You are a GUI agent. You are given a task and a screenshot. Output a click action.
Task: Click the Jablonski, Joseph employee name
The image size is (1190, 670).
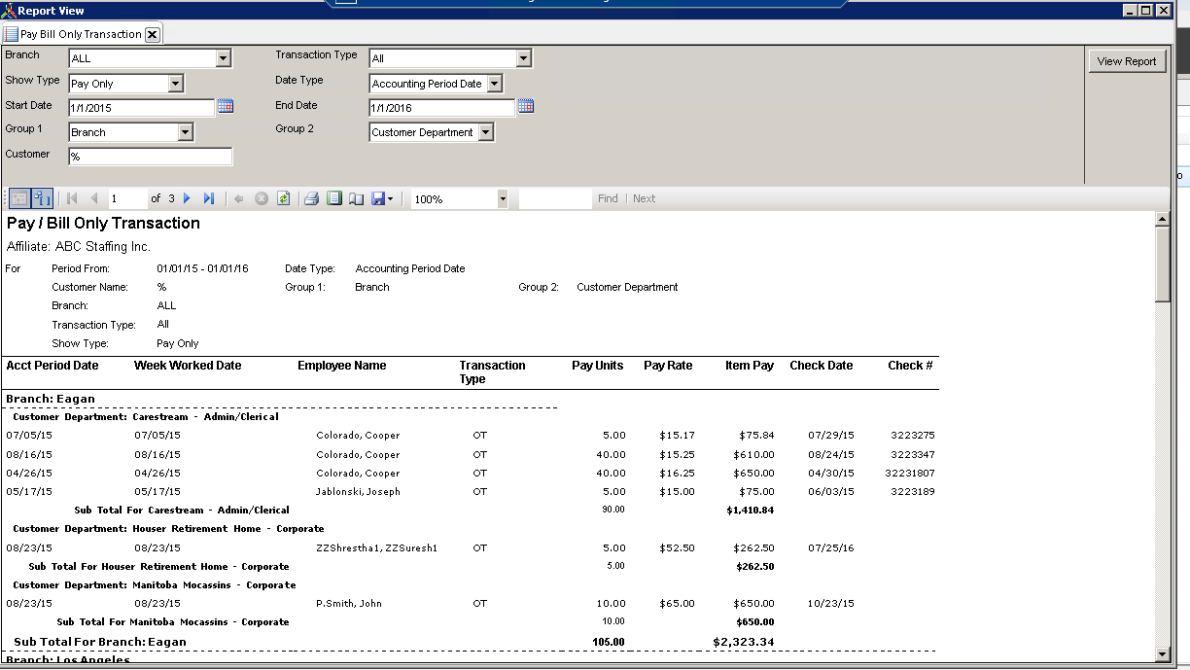click(x=358, y=492)
